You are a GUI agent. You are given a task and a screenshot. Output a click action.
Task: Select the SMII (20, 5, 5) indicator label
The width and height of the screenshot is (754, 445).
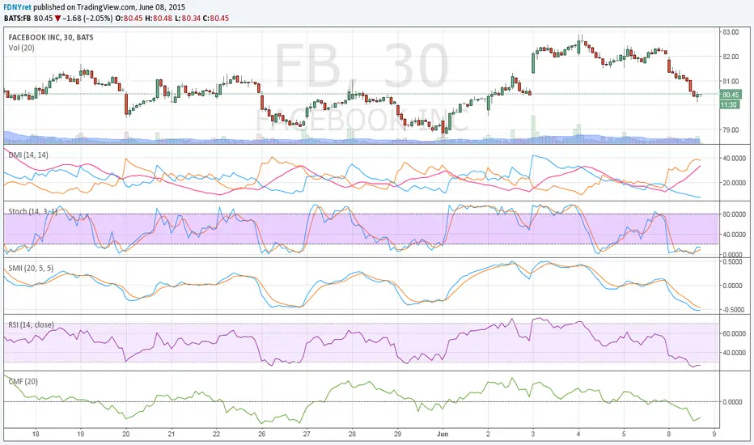click(x=31, y=268)
